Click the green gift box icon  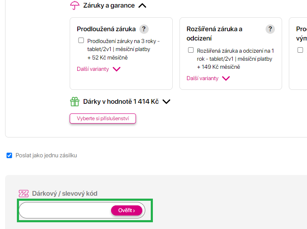[x=75, y=102]
